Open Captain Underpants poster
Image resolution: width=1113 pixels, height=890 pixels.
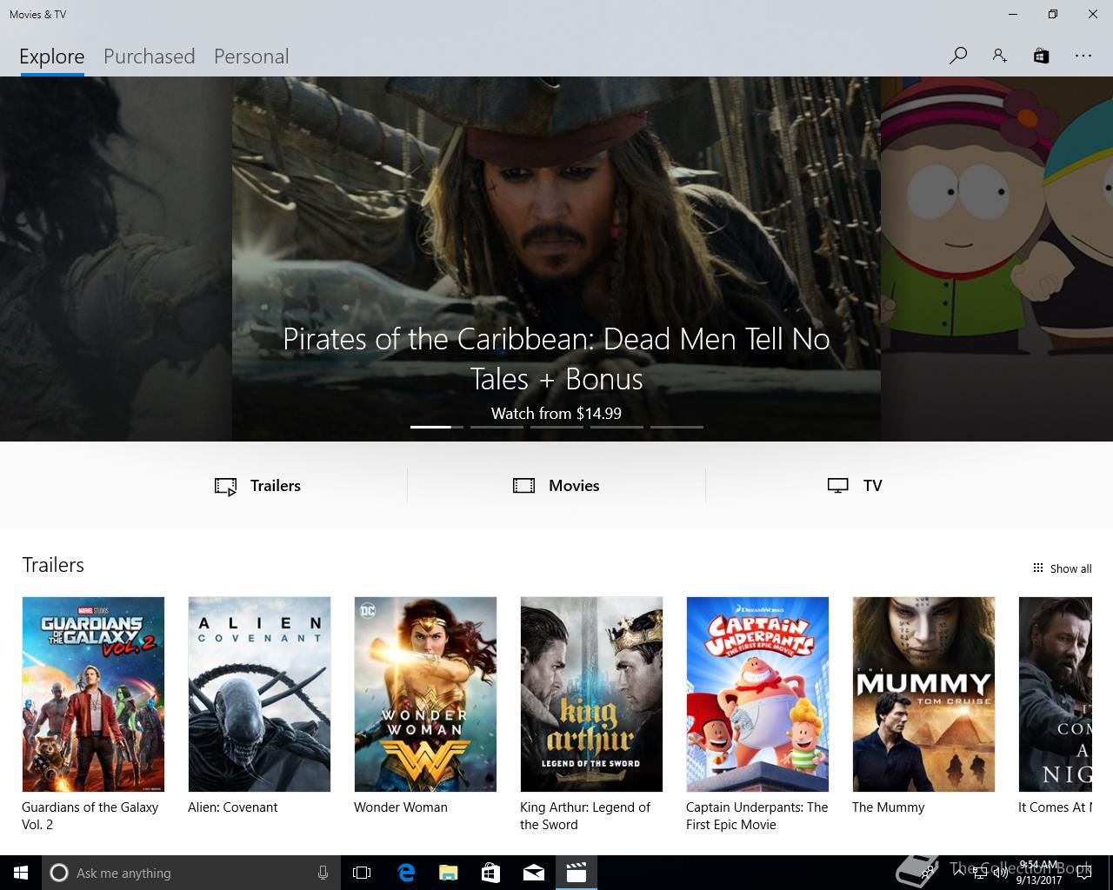(x=757, y=694)
